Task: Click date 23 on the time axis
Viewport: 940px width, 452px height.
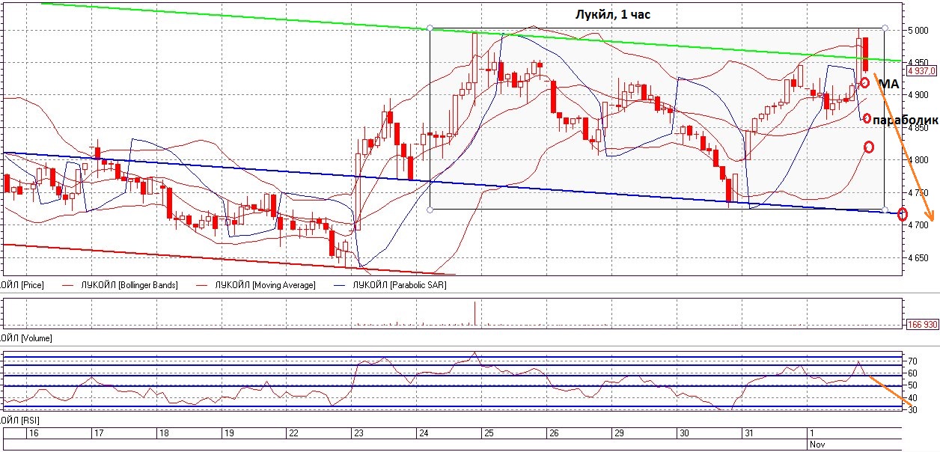Action: pyautogui.click(x=358, y=433)
